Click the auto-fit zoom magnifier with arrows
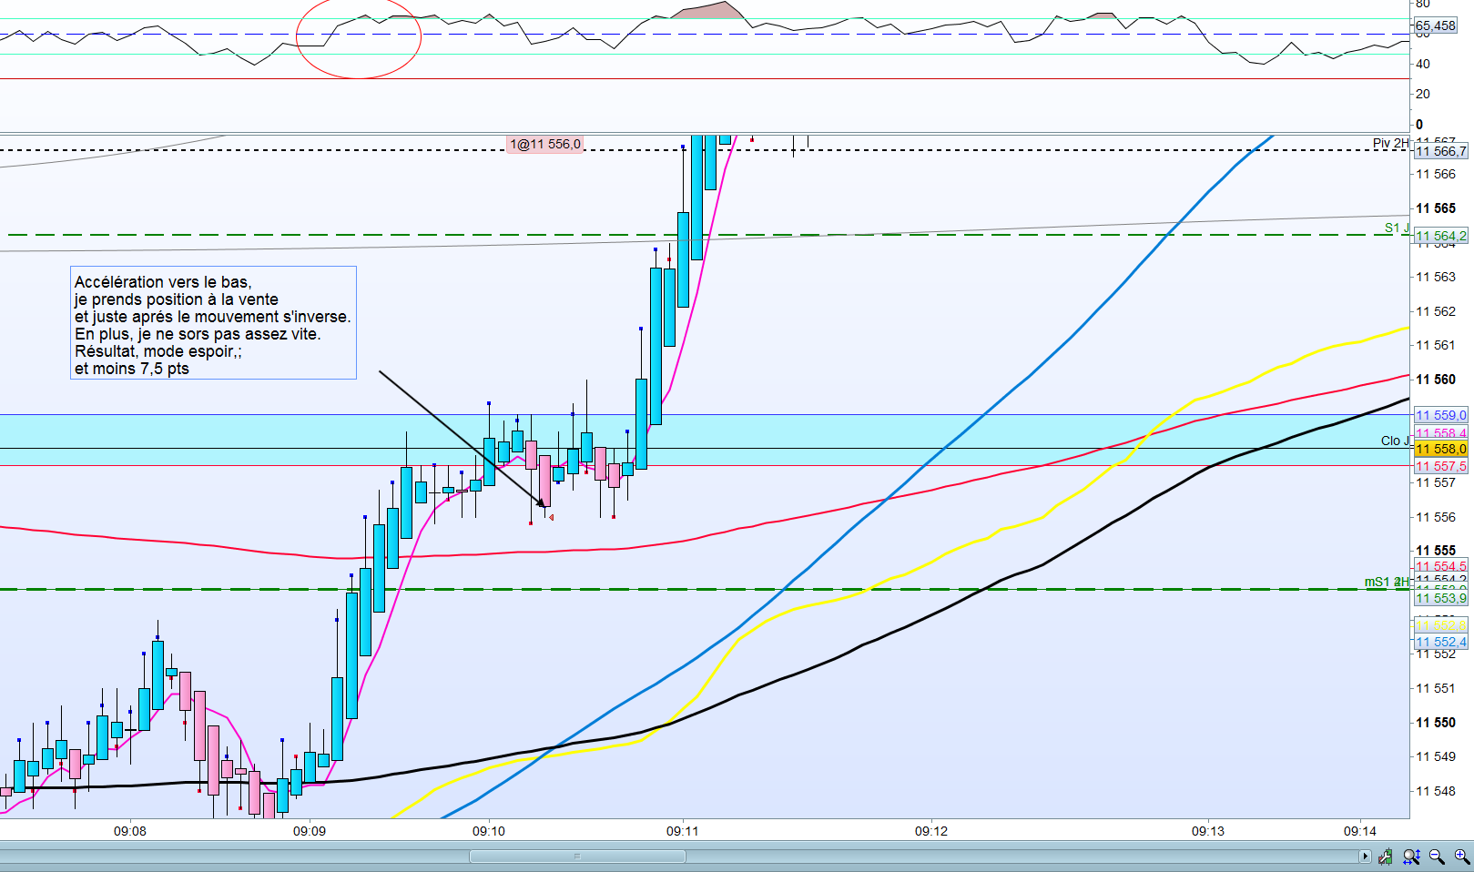The width and height of the screenshot is (1474, 872). [1411, 857]
